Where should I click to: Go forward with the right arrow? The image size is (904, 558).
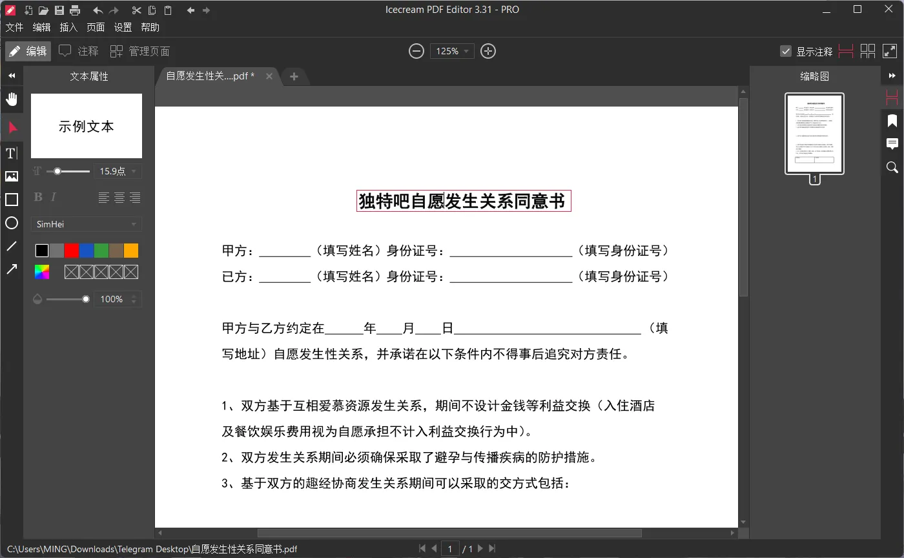click(206, 10)
